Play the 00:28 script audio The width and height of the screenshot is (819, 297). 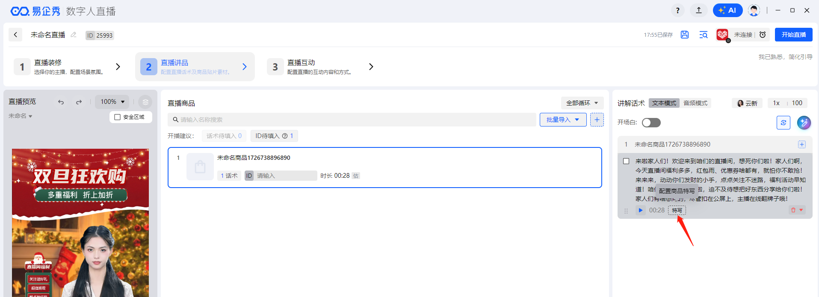tap(640, 210)
